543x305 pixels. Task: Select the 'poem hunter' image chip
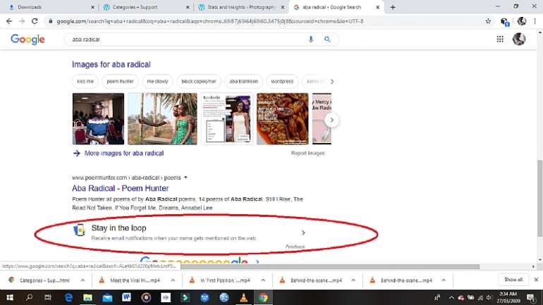pyautogui.click(x=120, y=81)
